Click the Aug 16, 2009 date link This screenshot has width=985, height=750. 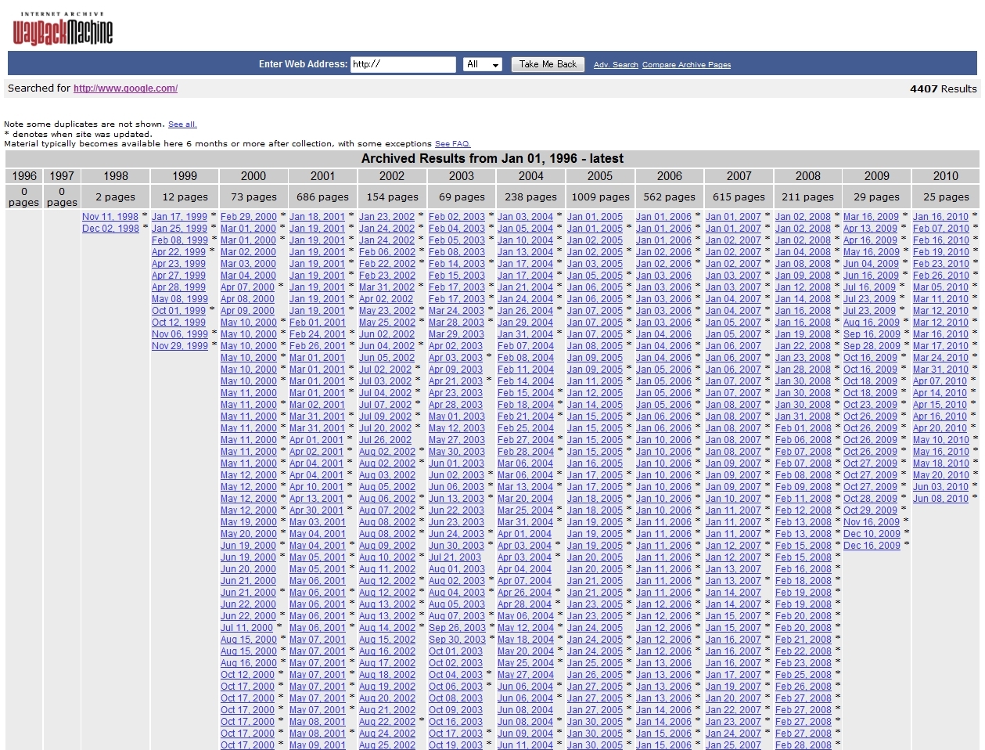coord(872,323)
